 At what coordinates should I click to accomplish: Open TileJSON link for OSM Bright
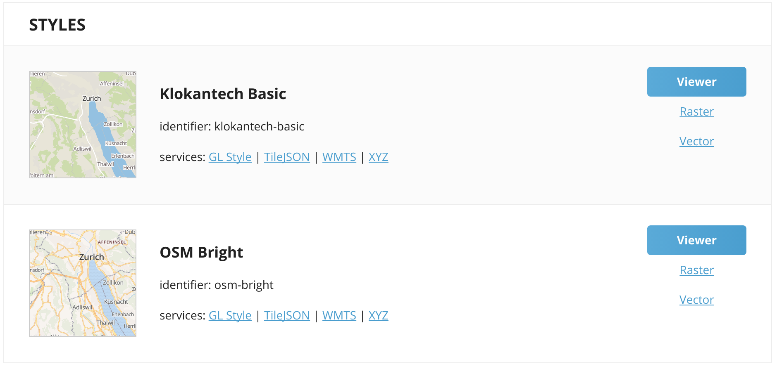click(x=287, y=315)
